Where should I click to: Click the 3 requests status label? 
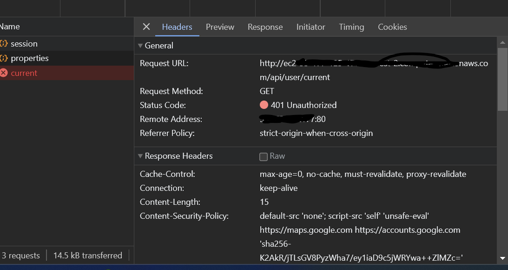coord(21,255)
